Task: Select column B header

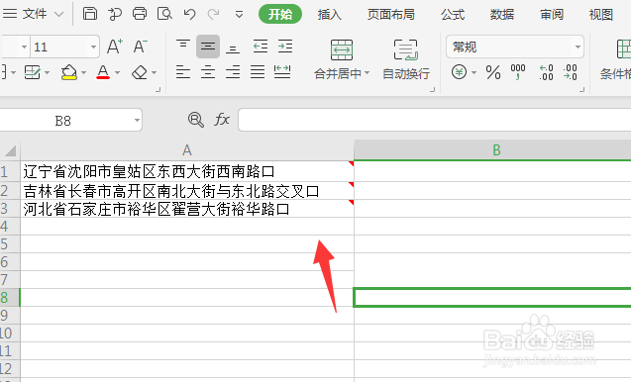Action: click(492, 150)
